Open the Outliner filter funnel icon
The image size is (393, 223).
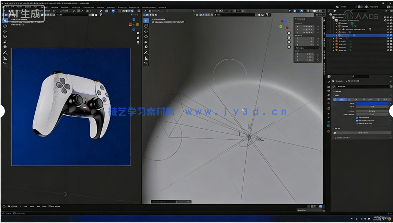click(386, 10)
